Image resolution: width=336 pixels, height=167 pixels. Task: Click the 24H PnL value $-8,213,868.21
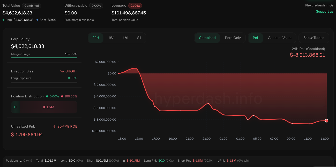(x=308, y=55)
